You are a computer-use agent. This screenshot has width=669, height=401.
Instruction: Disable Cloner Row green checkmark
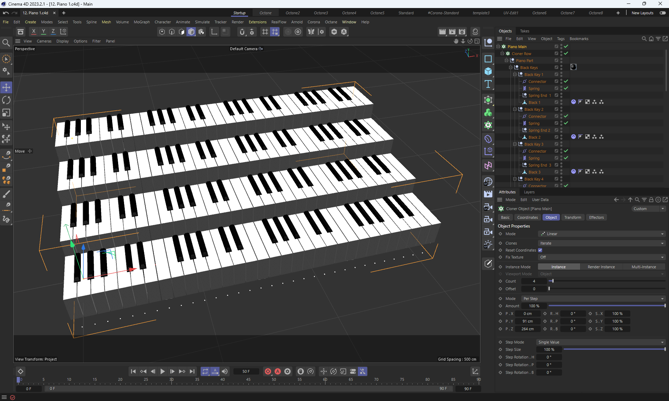[566, 54]
